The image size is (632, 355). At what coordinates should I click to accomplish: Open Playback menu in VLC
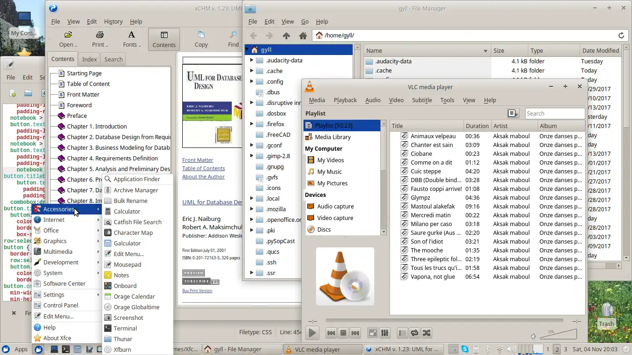click(345, 100)
